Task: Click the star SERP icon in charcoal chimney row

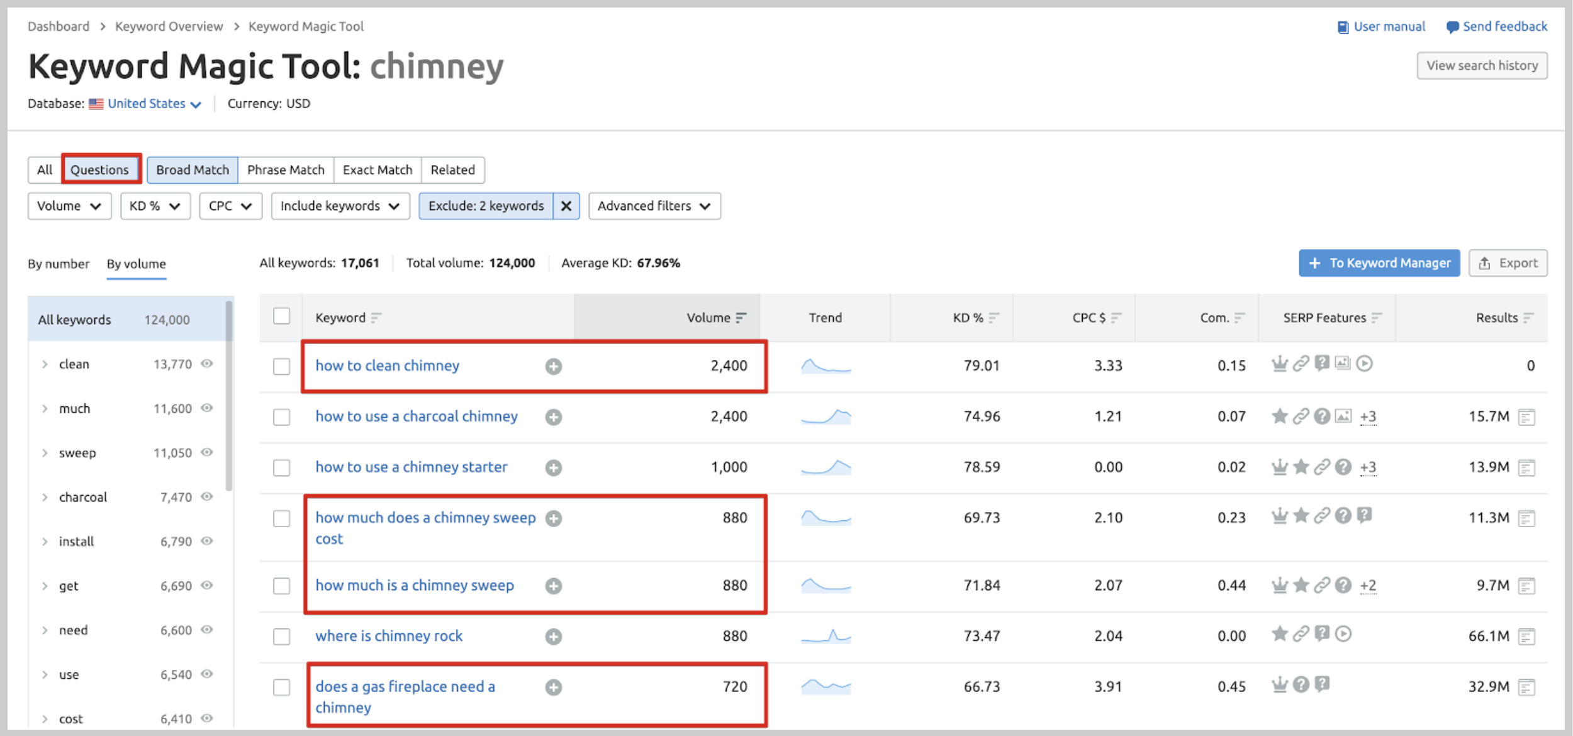Action: [1279, 416]
